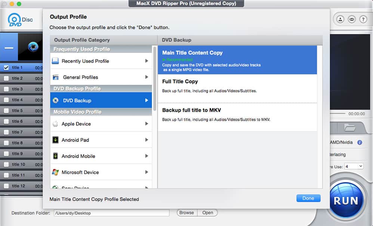The image size is (373, 226).
Task: Check the title 7 checkbox
Action: [x=6, y=132]
